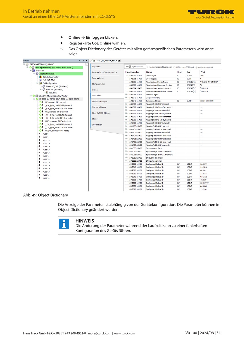The height and width of the screenshot is (345, 244).
Task: Click the Device (Verbunden) node icon
Action: click(x=33, y=67)
